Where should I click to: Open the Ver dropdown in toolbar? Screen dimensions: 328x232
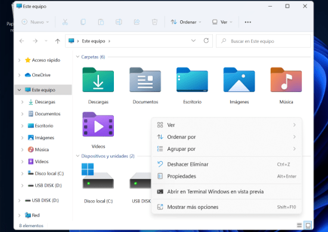pos(222,22)
